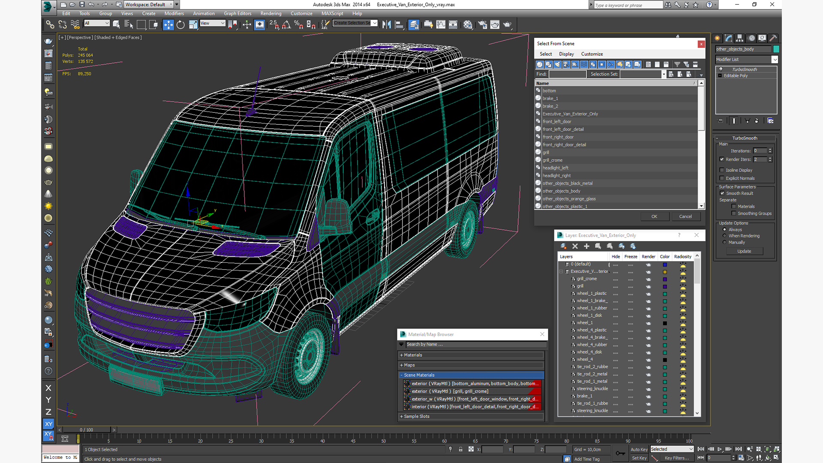Click Add Selected Objects plus icon in Layer dialog
The height and width of the screenshot is (463, 823).
[586, 246]
